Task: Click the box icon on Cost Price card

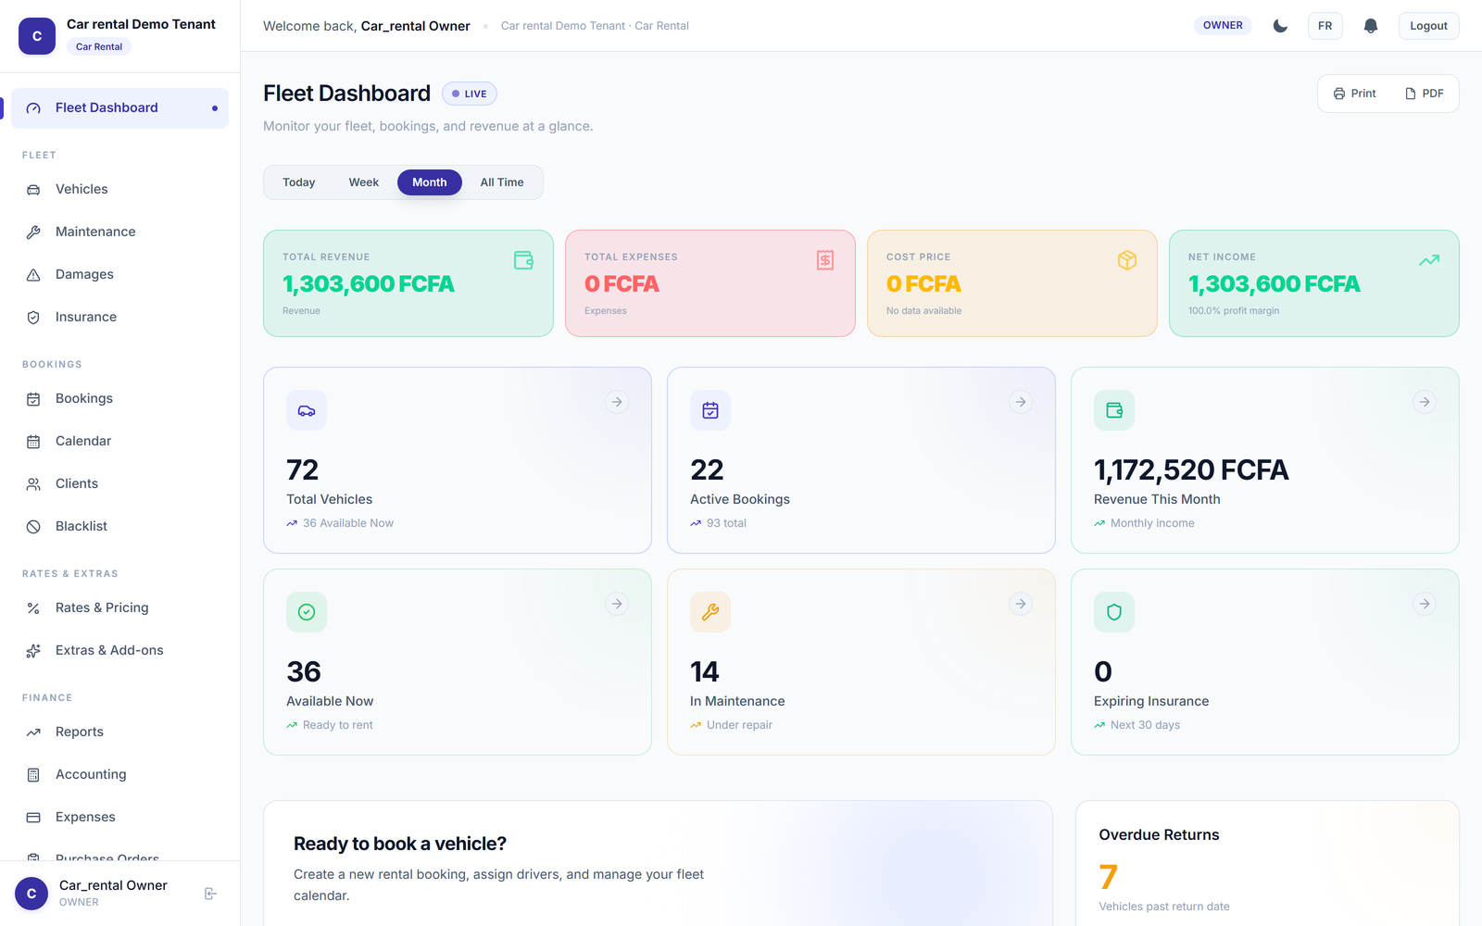Action: 1127,260
